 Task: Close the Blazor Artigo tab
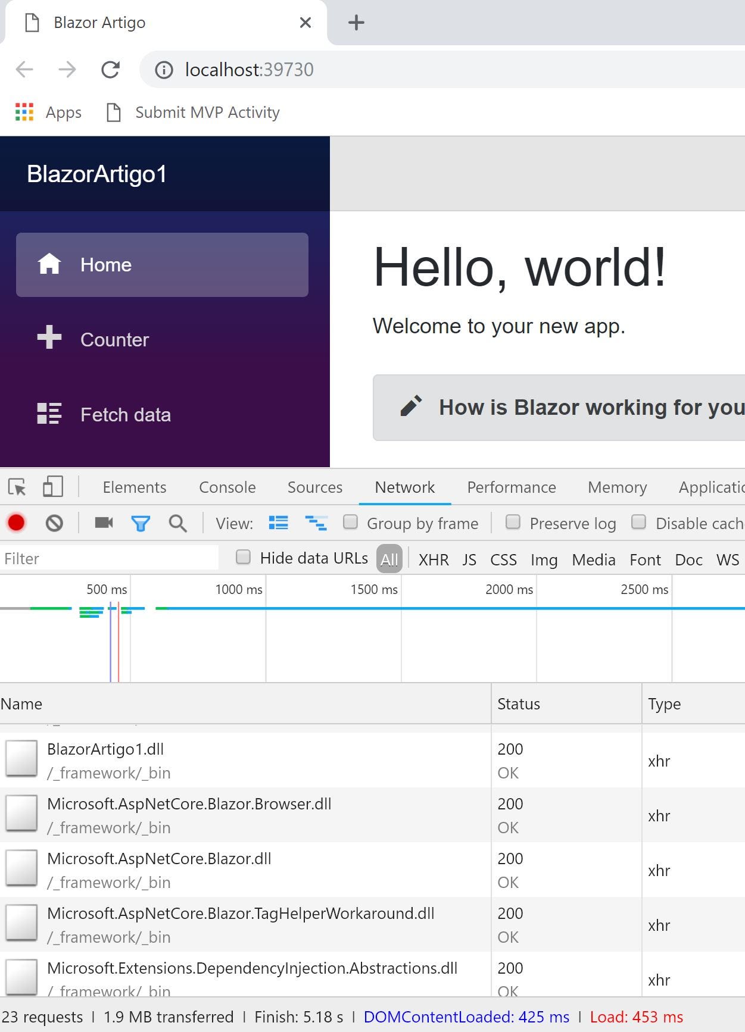(306, 23)
